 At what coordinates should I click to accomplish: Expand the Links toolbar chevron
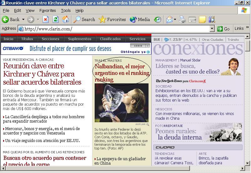point(248,27)
